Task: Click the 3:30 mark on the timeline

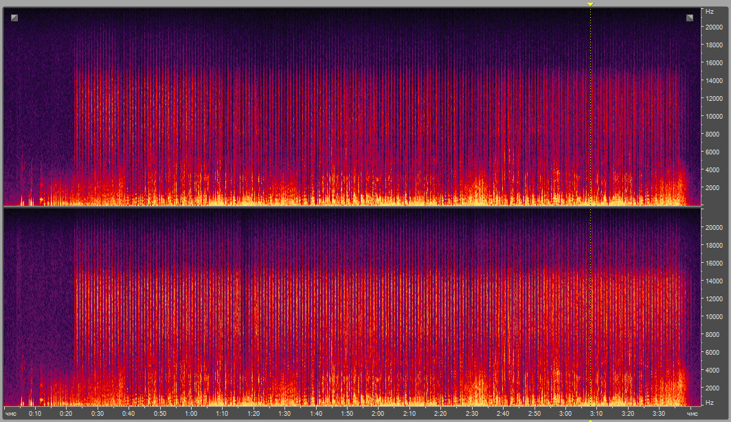Action: (x=658, y=414)
